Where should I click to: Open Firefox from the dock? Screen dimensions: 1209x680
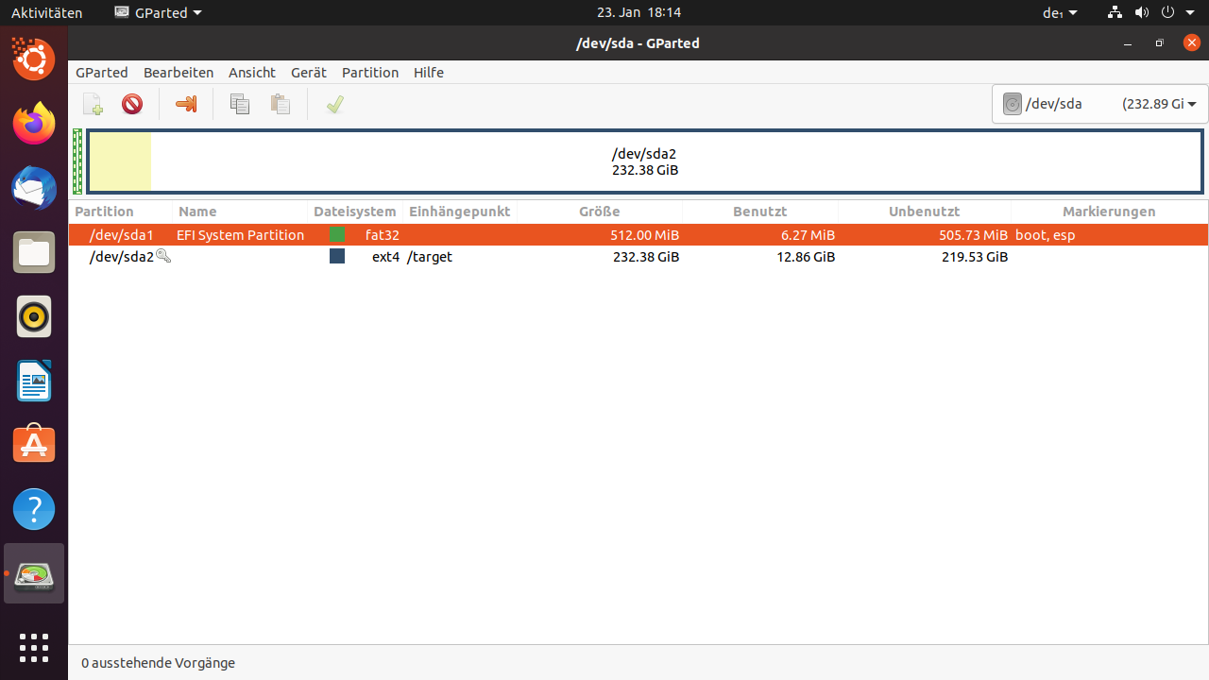(x=34, y=124)
